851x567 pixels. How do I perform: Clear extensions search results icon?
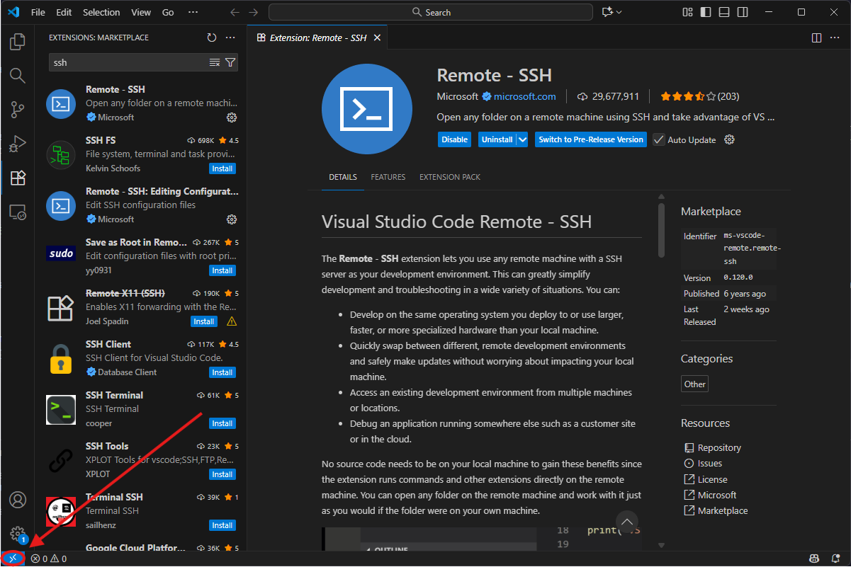[215, 62]
